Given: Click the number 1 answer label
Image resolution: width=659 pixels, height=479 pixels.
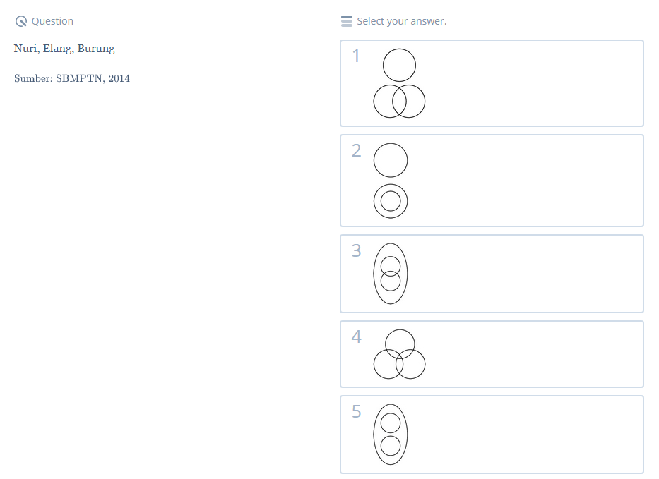Looking at the screenshot, I should pos(356,56).
